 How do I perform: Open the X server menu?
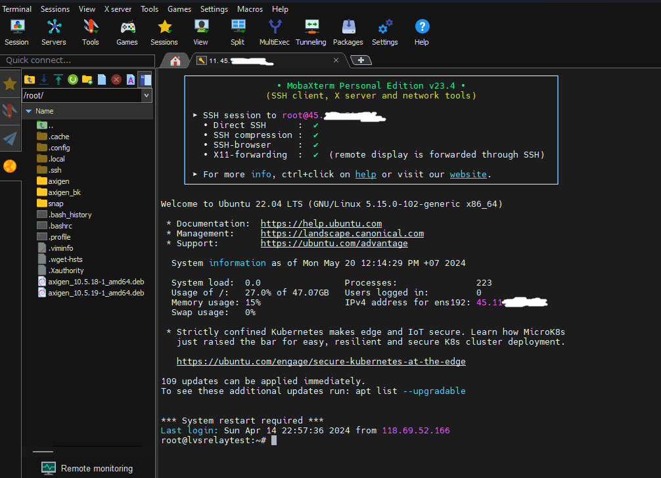pos(118,9)
